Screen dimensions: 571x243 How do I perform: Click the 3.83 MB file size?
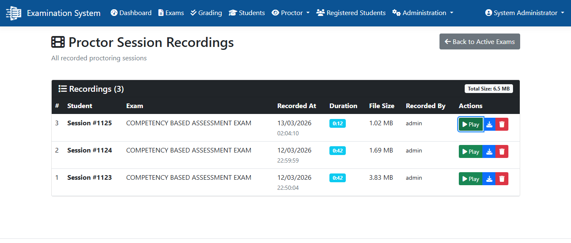pos(381,178)
